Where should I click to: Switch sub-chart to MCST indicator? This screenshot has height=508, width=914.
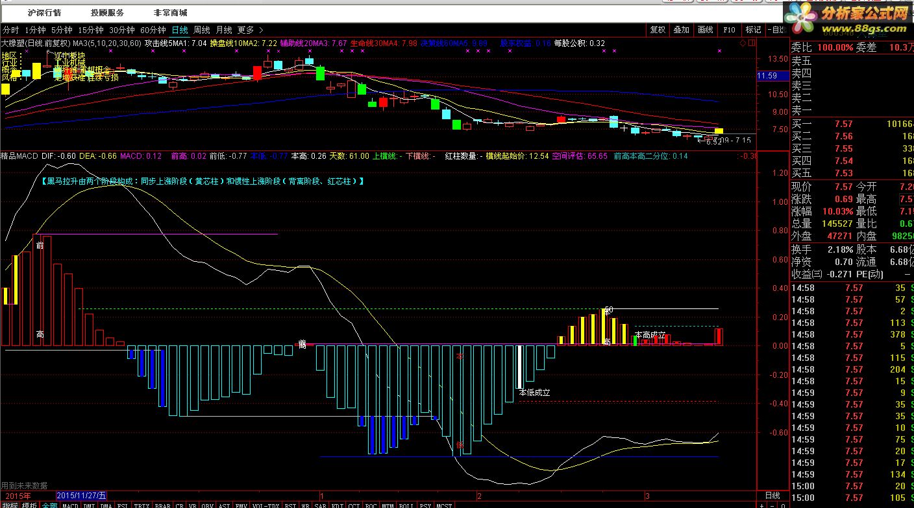click(444, 504)
